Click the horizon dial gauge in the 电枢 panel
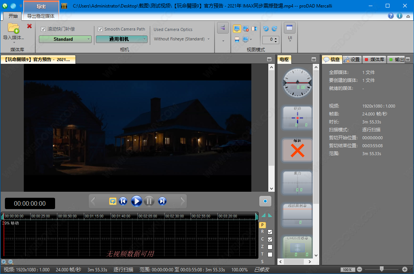The height and width of the screenshot is (274, 414). tap(297, 83)
